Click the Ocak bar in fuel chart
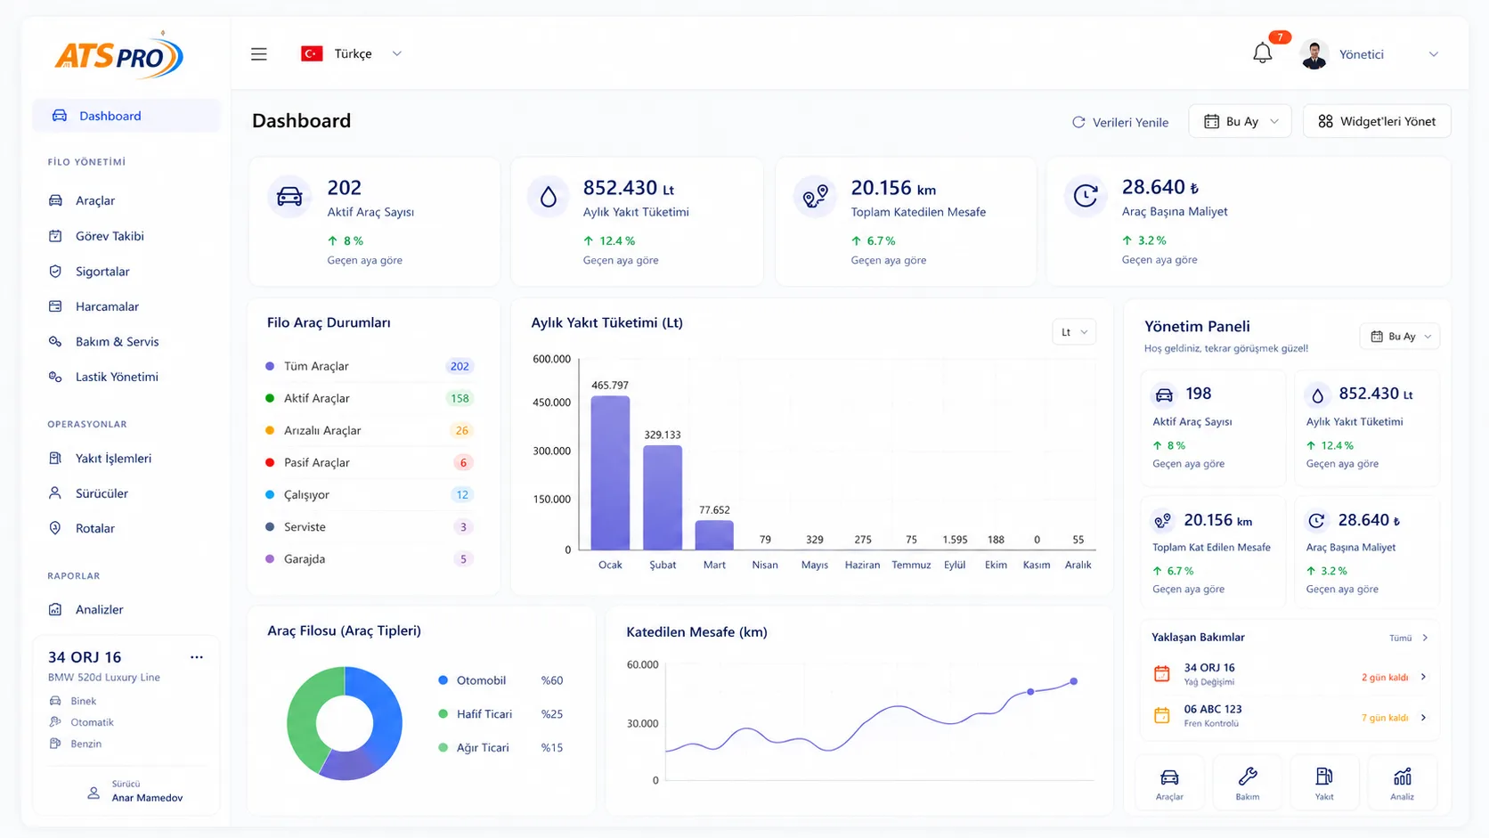 pos(610,473)
